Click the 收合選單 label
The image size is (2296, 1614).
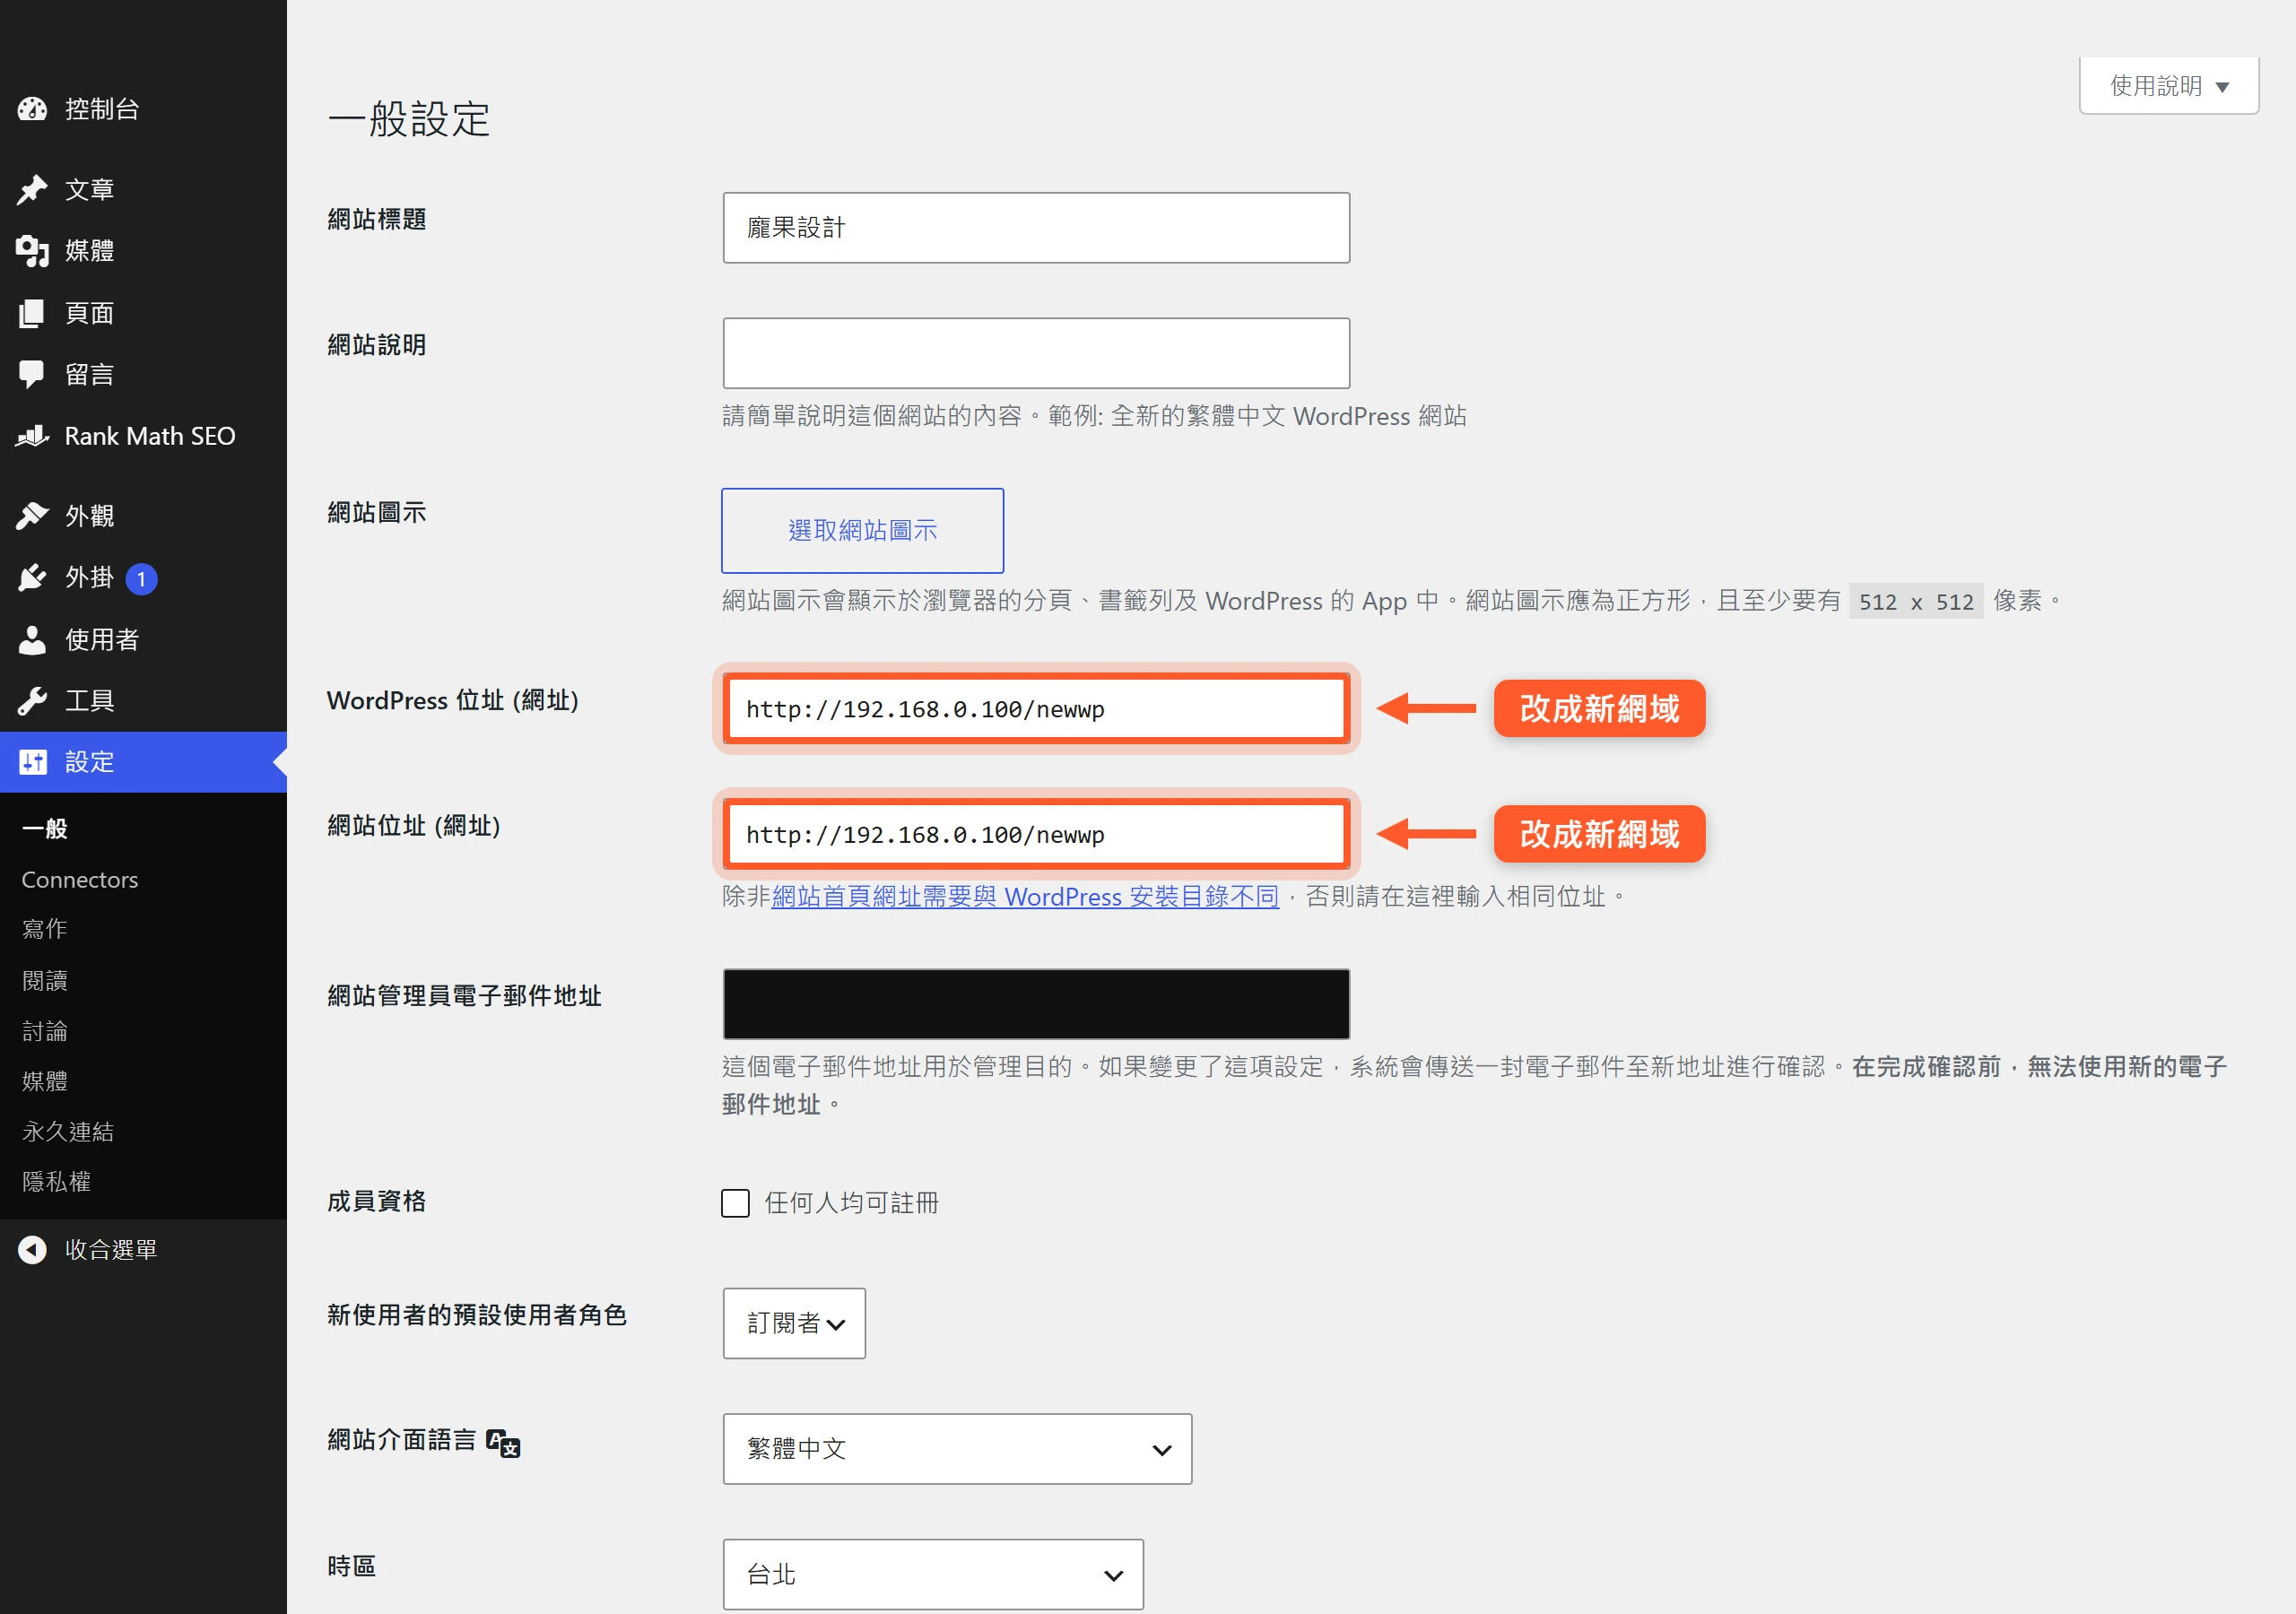111,1250
